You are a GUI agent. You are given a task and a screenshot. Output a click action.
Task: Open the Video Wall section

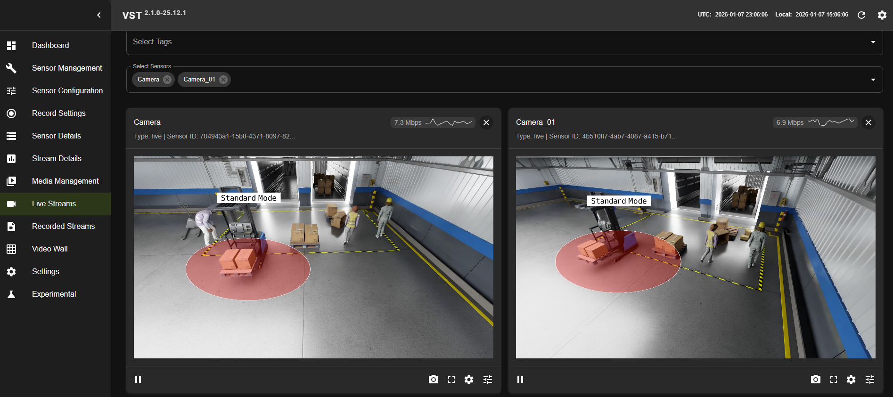click(49, 249)
